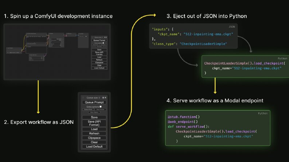Click Clear in the large menu panel
The image size is (289, 162).
pyautogui.click(x=94, y=142)
